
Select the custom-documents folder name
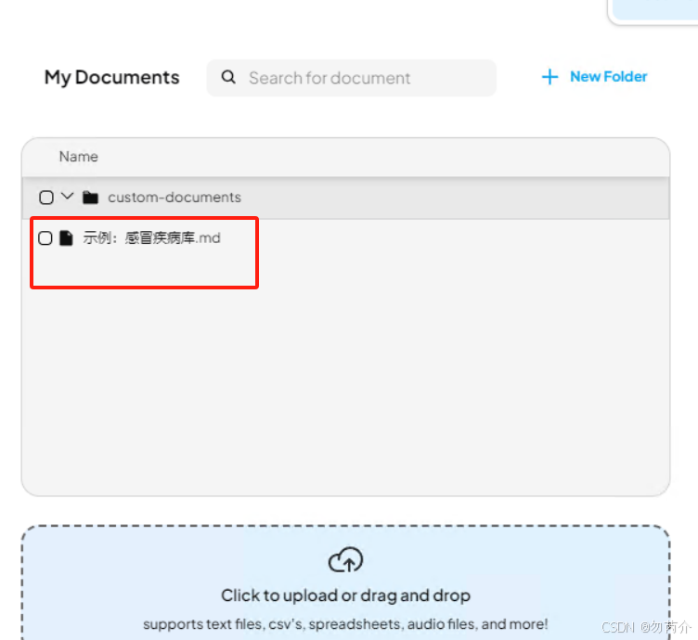174,197
